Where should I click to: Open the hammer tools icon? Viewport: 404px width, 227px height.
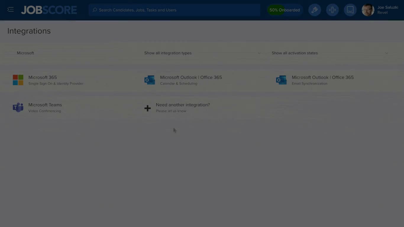[315, 10]
